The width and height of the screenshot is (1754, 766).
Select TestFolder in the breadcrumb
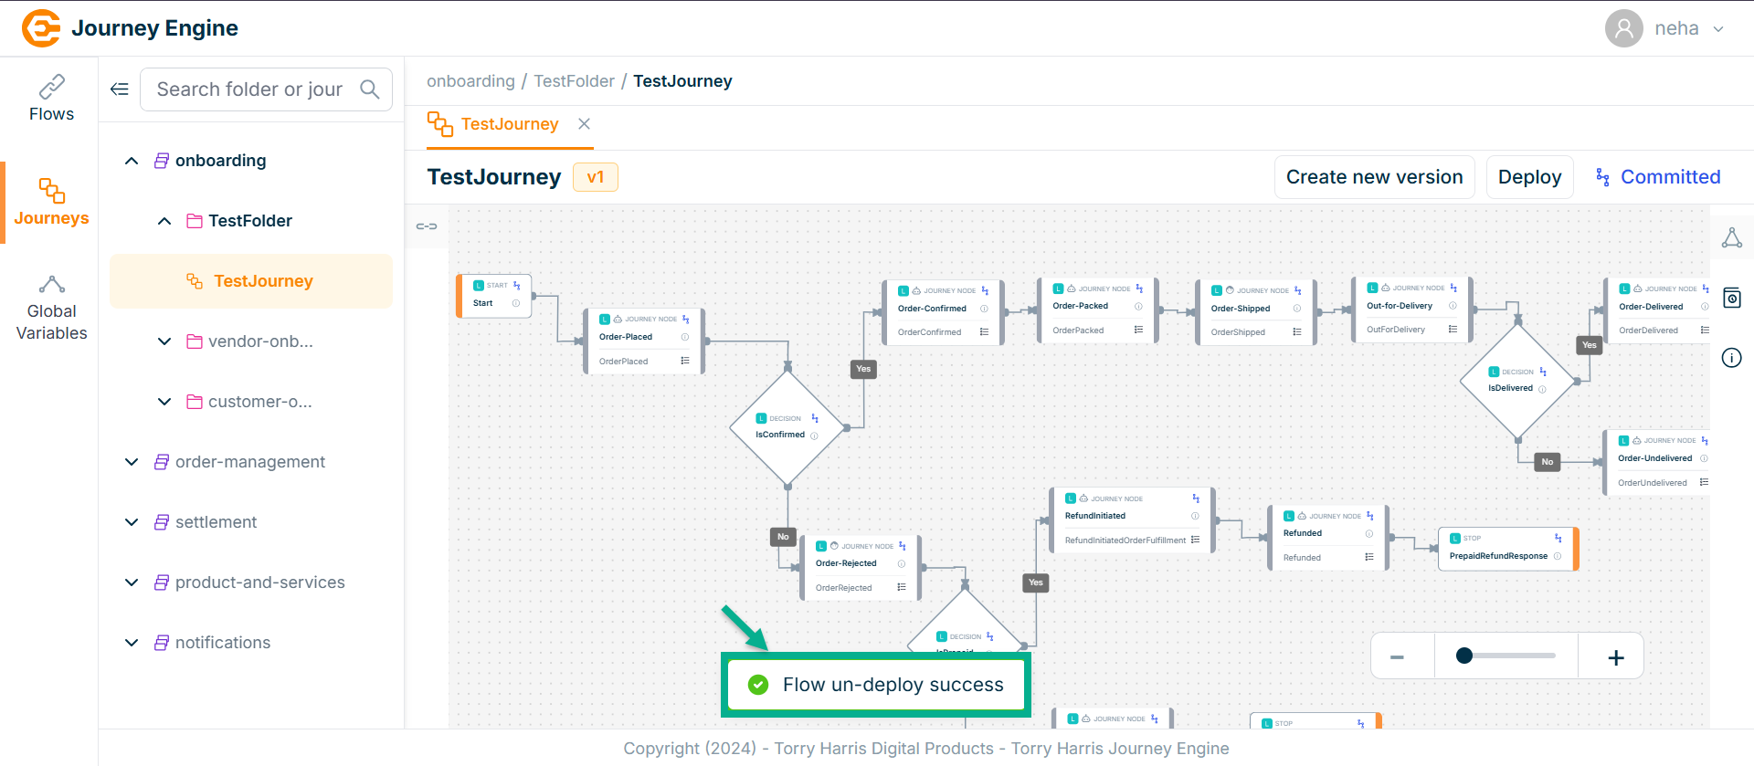tap(574, 81)
